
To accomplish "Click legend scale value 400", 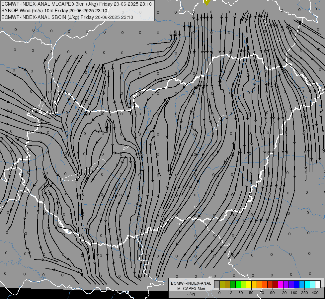I will [x=315, y=293].
